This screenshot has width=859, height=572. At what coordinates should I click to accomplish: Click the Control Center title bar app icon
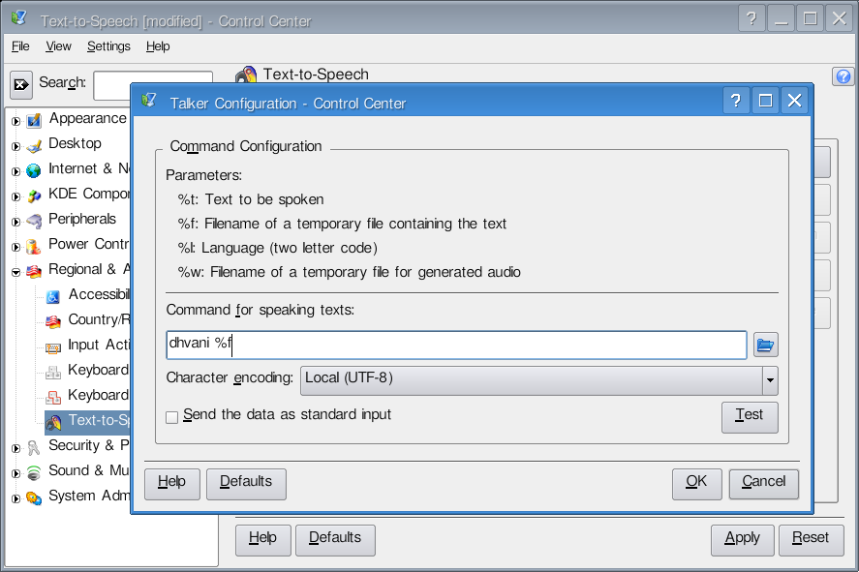18,18
